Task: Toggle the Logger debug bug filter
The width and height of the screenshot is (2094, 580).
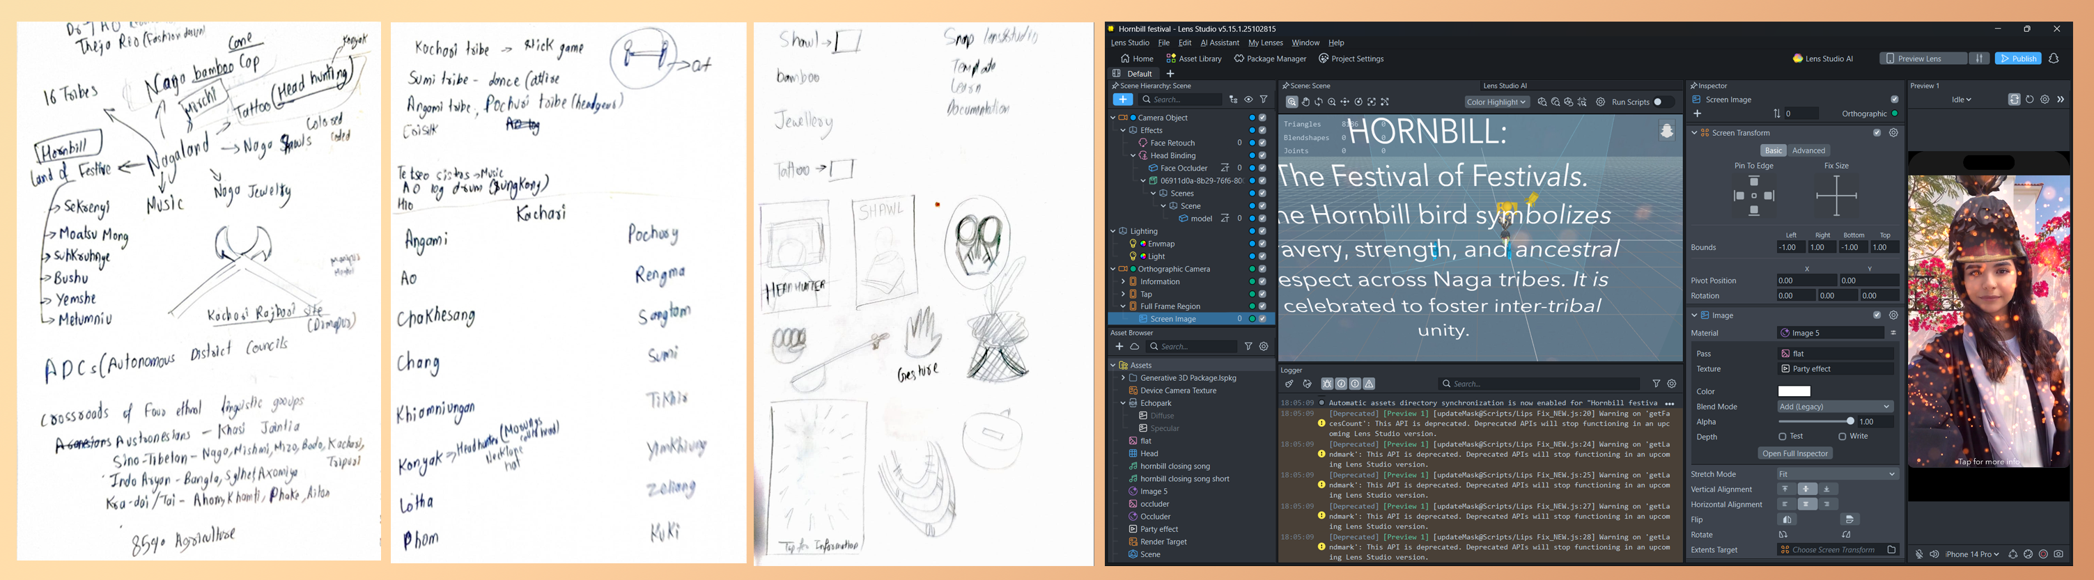Action: [1328, 384]
